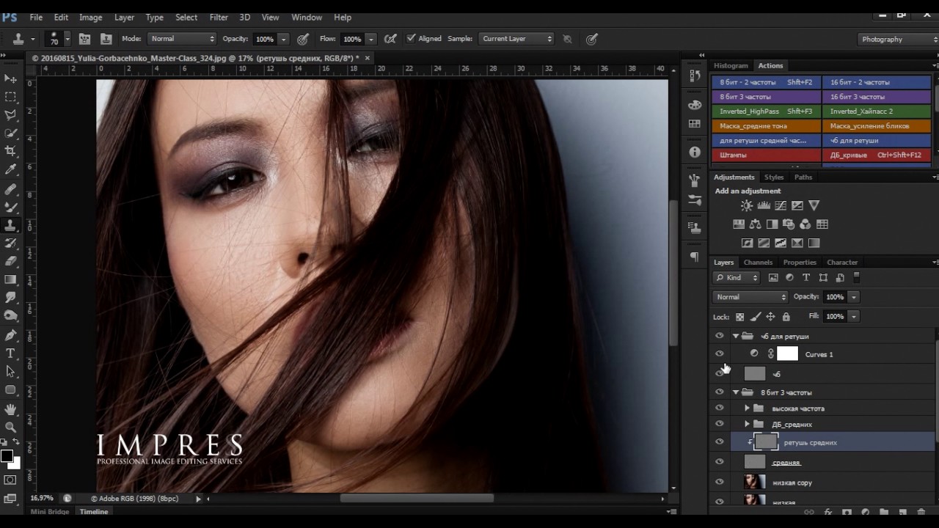Toggle the Aligned checkbox
939x528 pixels.
pyautogui.click(x=410, y=39)
